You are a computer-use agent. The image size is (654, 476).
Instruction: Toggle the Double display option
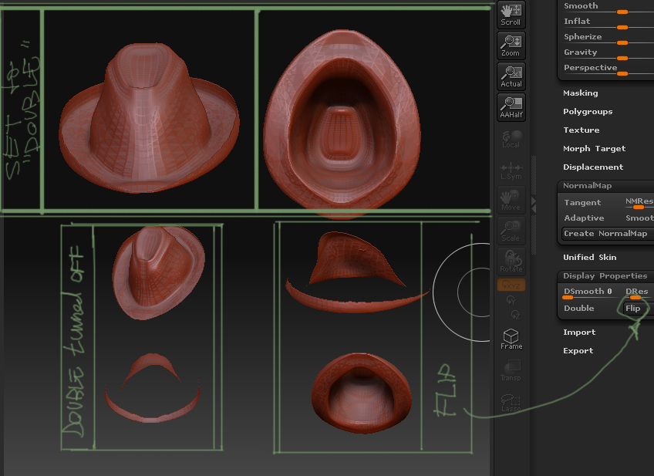coord(579,309)
